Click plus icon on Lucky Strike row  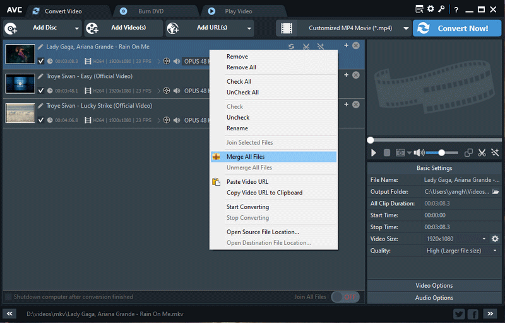point(346,105)
